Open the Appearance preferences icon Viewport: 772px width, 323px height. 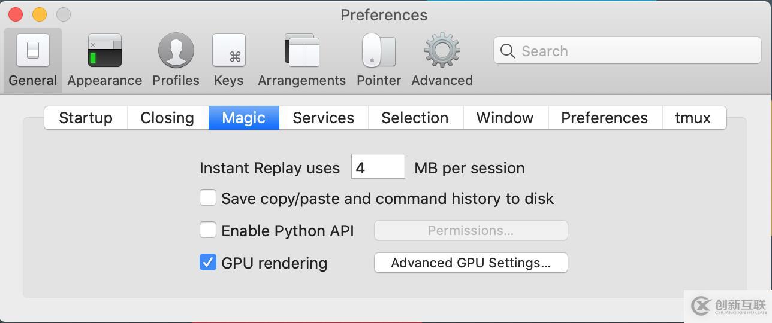click(x=105, y=51)
